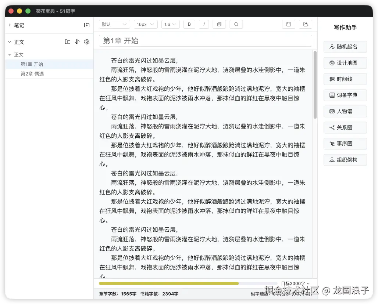Image resolution: width=378 pixels, height=304 pixels.
Task: Open the 组织架构 organization chart tool
Action: click(x=345, y=160)
